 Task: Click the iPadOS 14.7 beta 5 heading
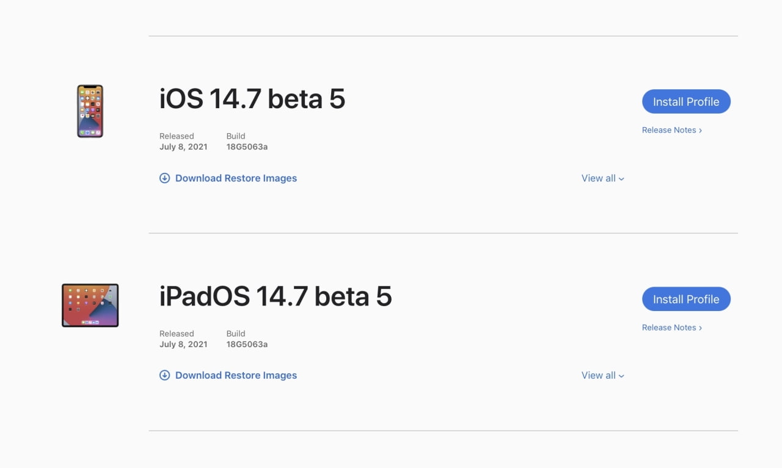point(275,296)
